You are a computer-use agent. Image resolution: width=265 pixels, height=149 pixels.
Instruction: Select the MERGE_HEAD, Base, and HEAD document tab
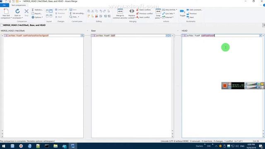pyautogui.click(x=23, y=25)
